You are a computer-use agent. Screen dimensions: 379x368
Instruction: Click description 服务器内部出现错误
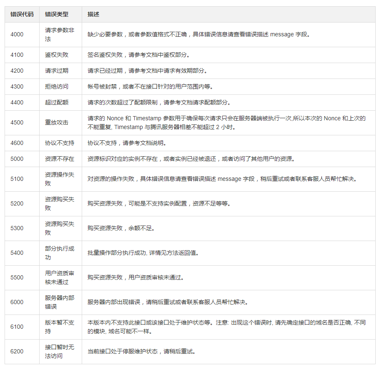(168, 302)
